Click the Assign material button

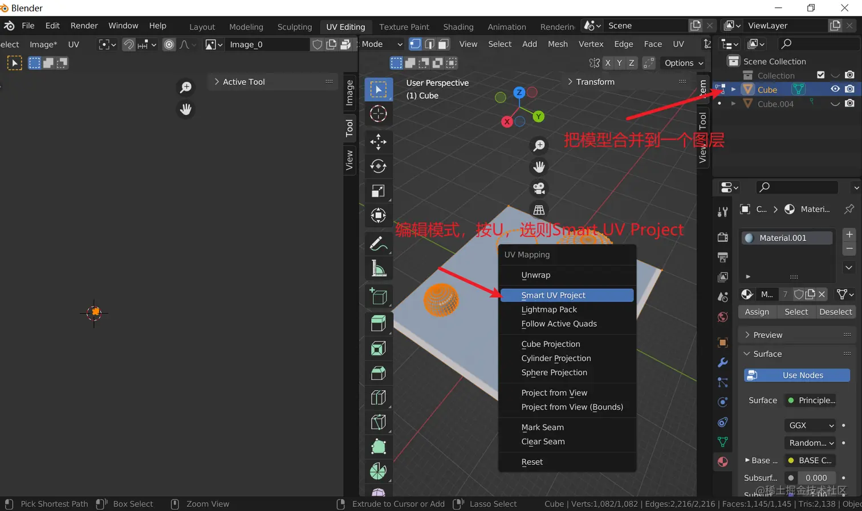[757, 312]
